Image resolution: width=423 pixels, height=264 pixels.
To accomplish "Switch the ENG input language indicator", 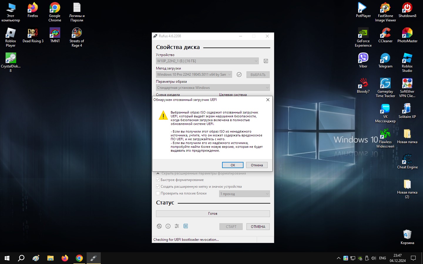I will coord(382,258).
